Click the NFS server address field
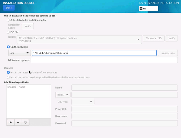The width and height of the screenshot is (181, 138). [94, 53]
